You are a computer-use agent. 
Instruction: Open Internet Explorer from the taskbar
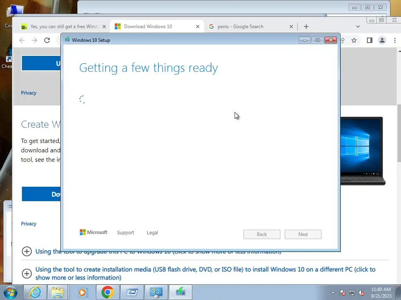[x=35, y=292]
